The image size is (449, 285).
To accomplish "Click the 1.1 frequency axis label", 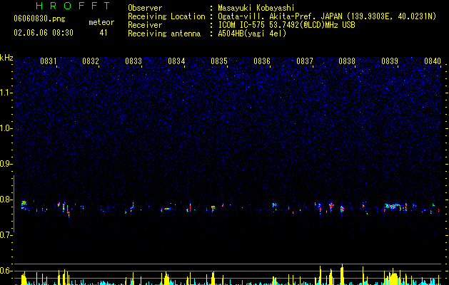I will point(6,93).
